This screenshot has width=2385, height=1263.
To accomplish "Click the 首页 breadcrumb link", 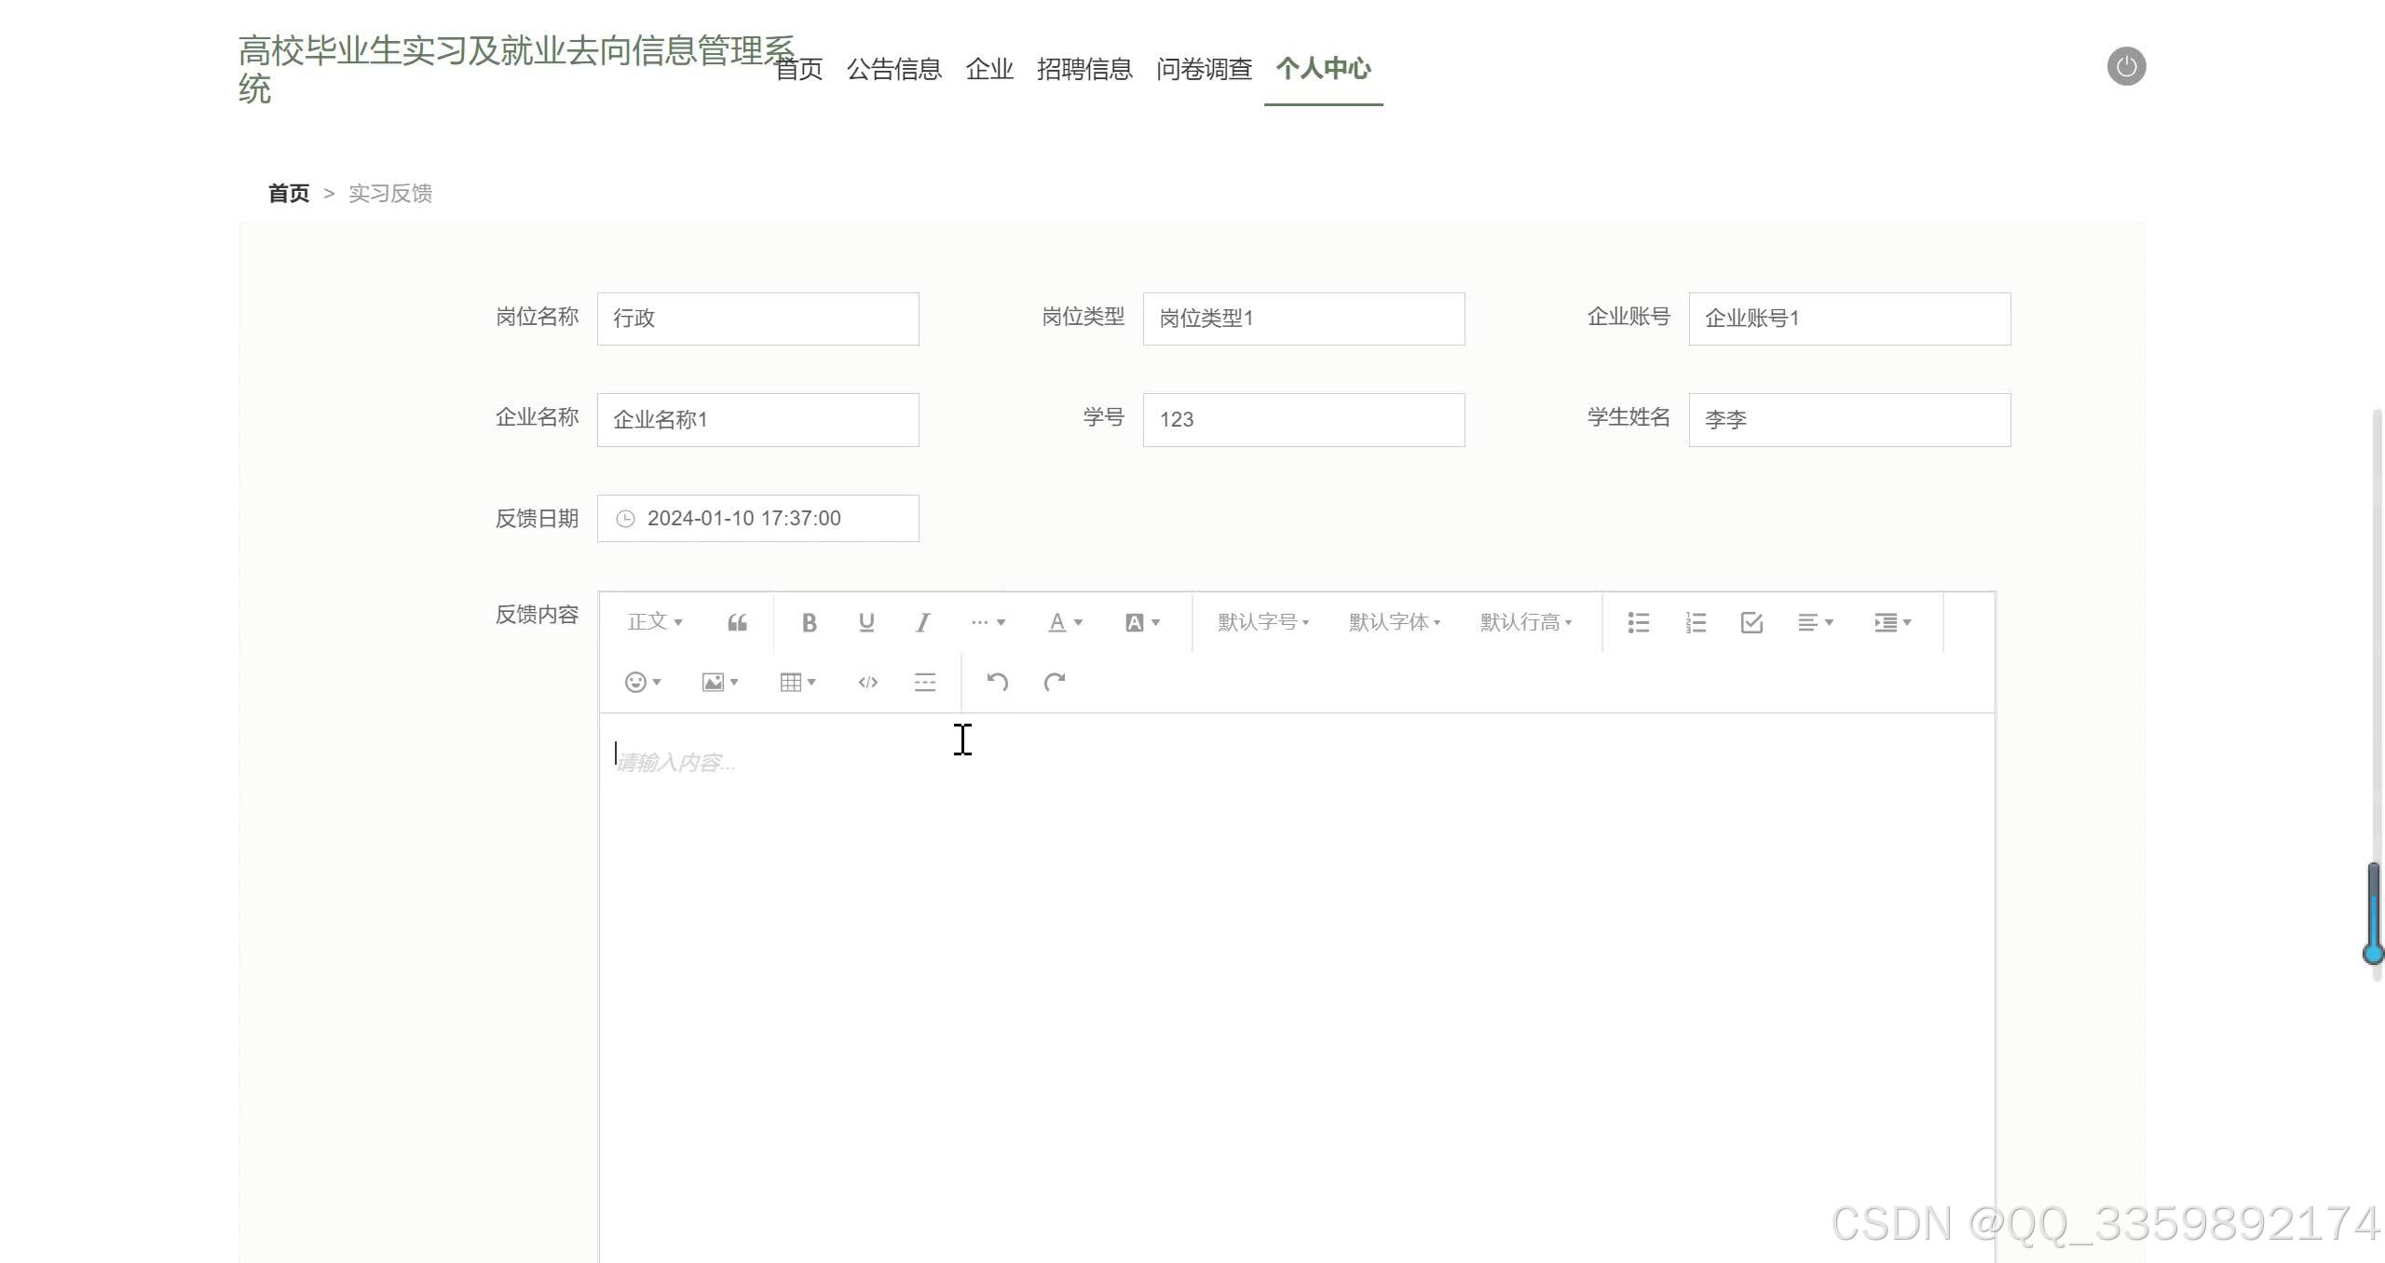I will (289, 193).
